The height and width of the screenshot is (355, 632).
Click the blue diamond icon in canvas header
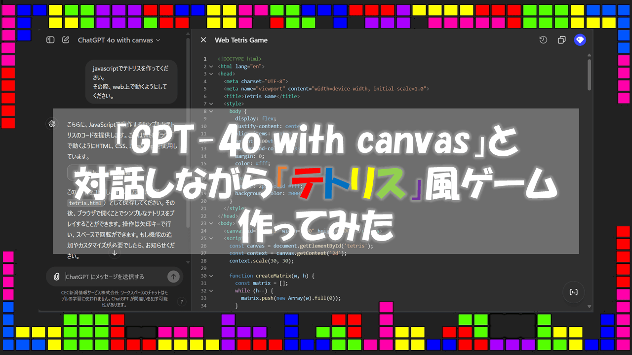pos(580,40)
